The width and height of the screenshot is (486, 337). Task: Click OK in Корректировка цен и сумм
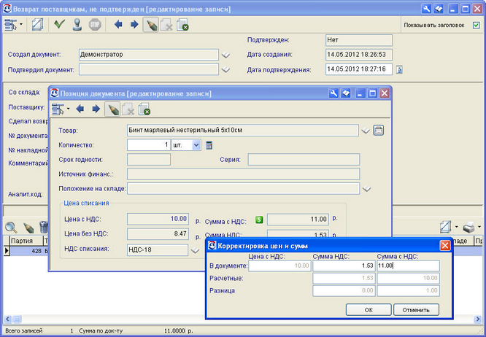(369, 310)
